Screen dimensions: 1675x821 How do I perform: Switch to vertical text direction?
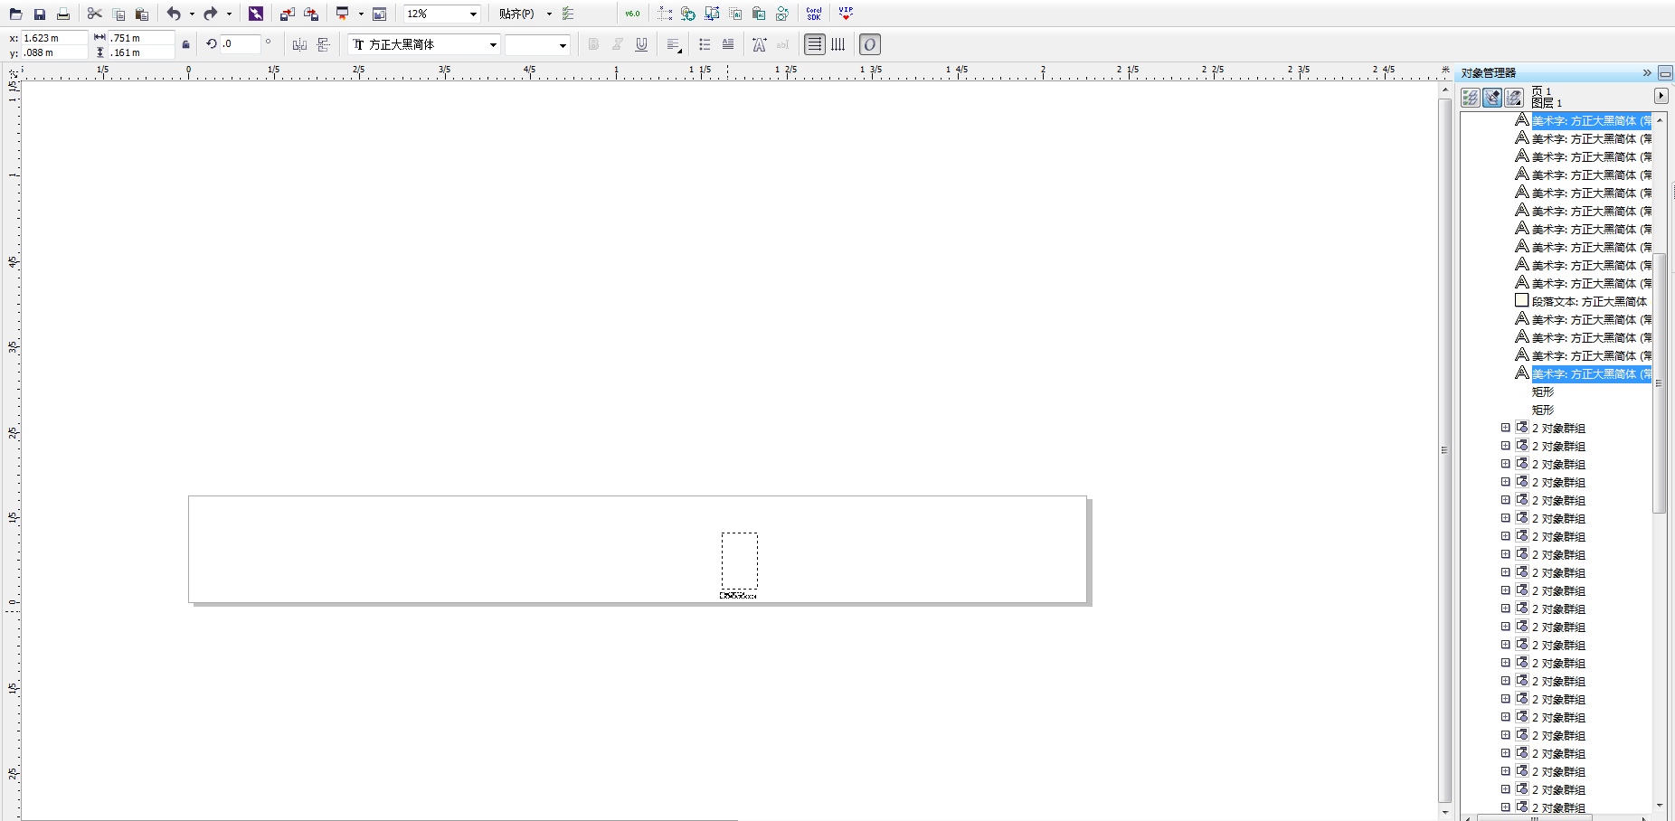(x=838, y=44)
